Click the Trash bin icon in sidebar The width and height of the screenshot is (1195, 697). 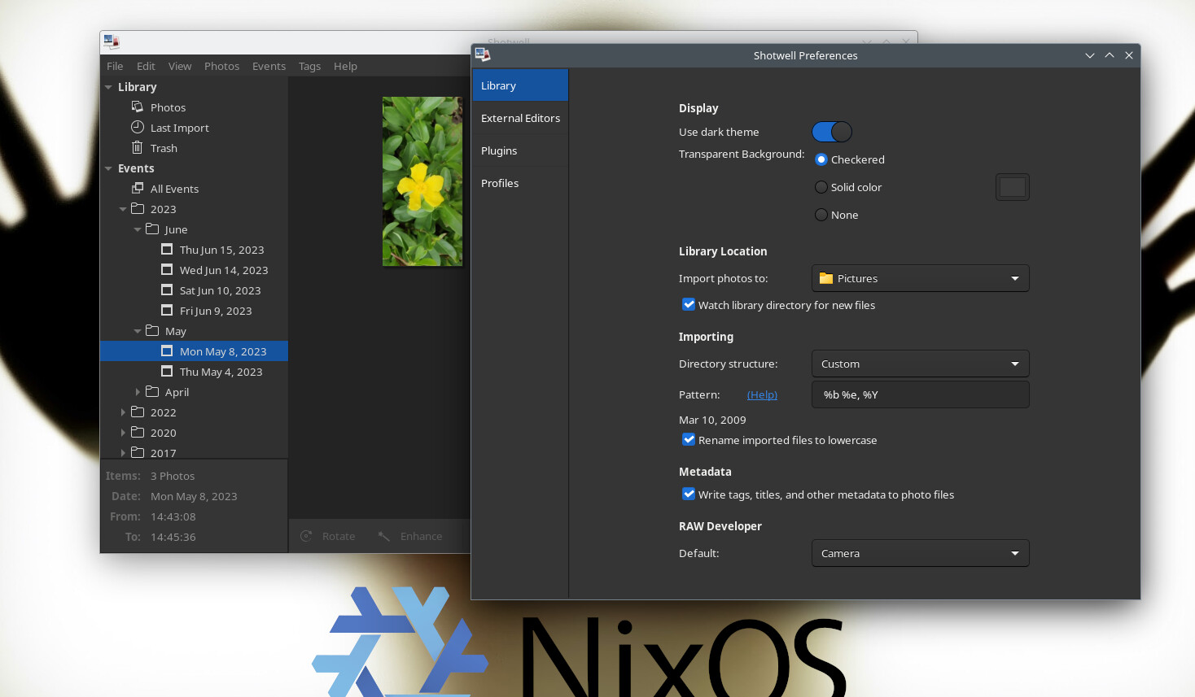138,147
